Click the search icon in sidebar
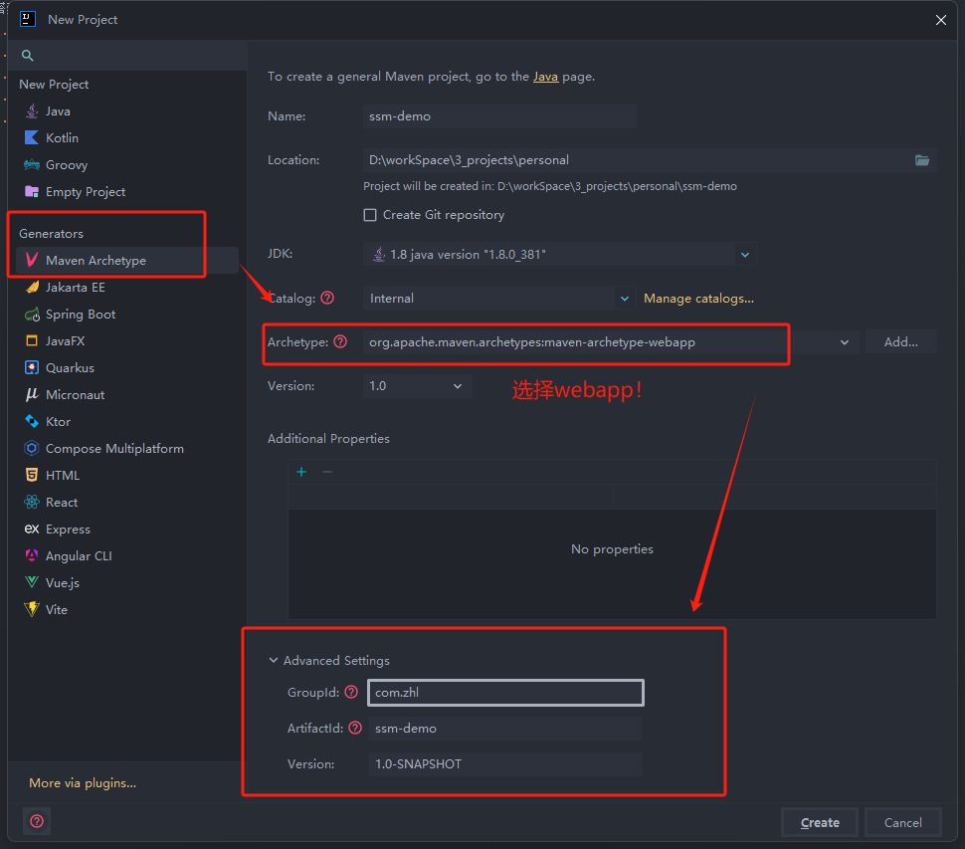965x849 pixels. [28, 56]
